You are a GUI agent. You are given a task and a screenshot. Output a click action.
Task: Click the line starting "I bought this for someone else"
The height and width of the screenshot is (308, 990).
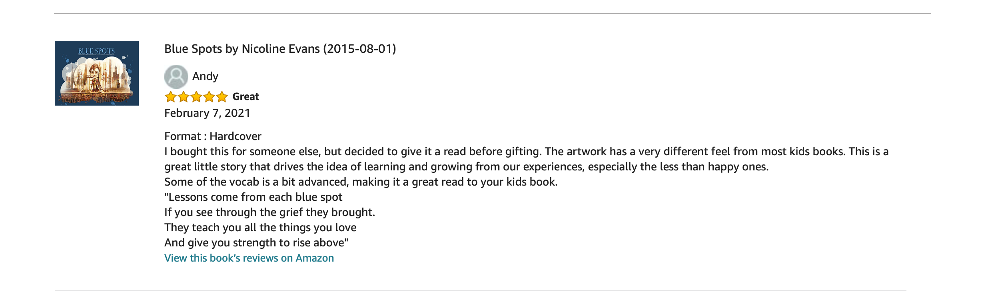point(526,152)
